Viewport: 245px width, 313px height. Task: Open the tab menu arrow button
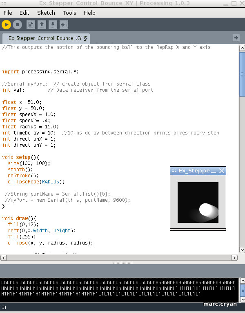[236, 38]
